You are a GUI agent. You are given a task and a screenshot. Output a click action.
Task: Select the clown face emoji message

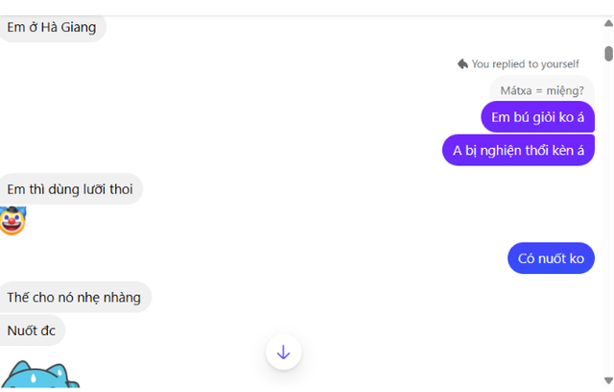(x=12, y=221)
